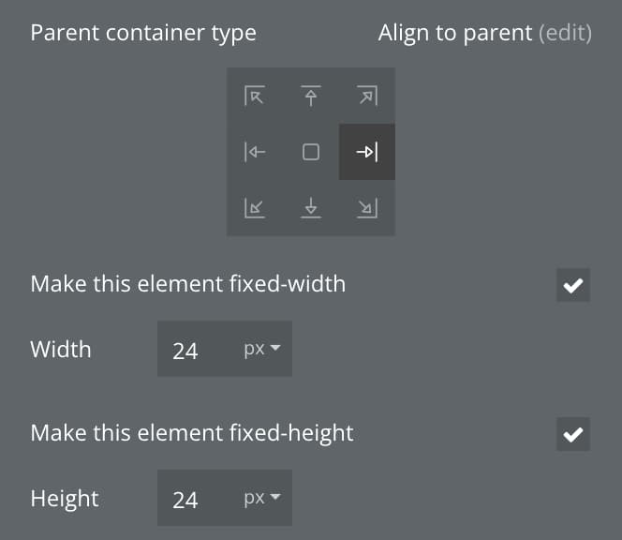Align element to bottom-center of parent

coord(311,208)
